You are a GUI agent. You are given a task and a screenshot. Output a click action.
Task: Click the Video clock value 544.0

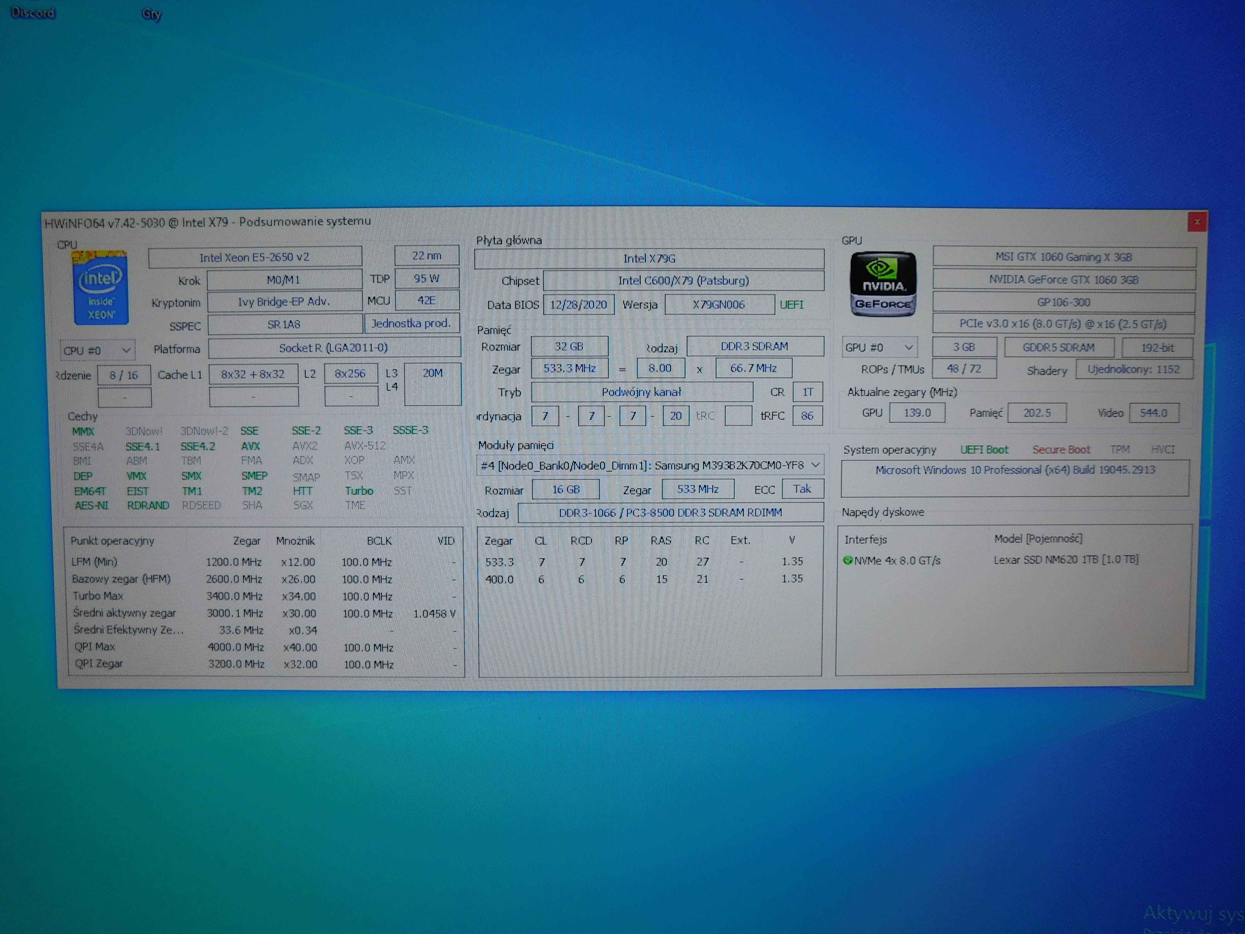1154,413
